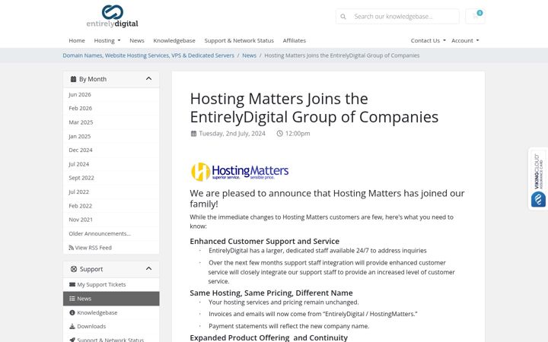
Task: Click the clock icon beside 12:00pm
Action: point(279,133)
